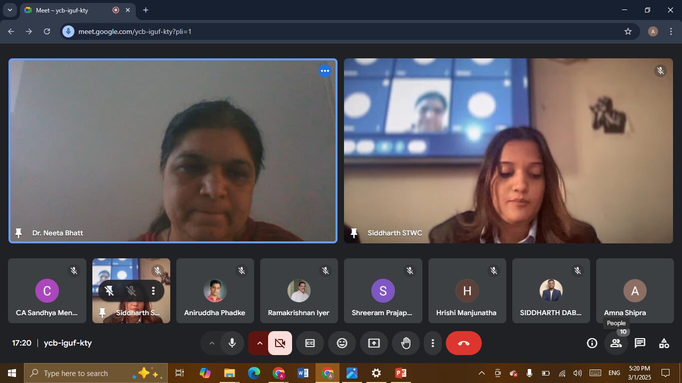The height and width of the screenshot is (383, 682).
Task: Select Ramakrishnan Iyer participant tile
Action: [299, 291]
